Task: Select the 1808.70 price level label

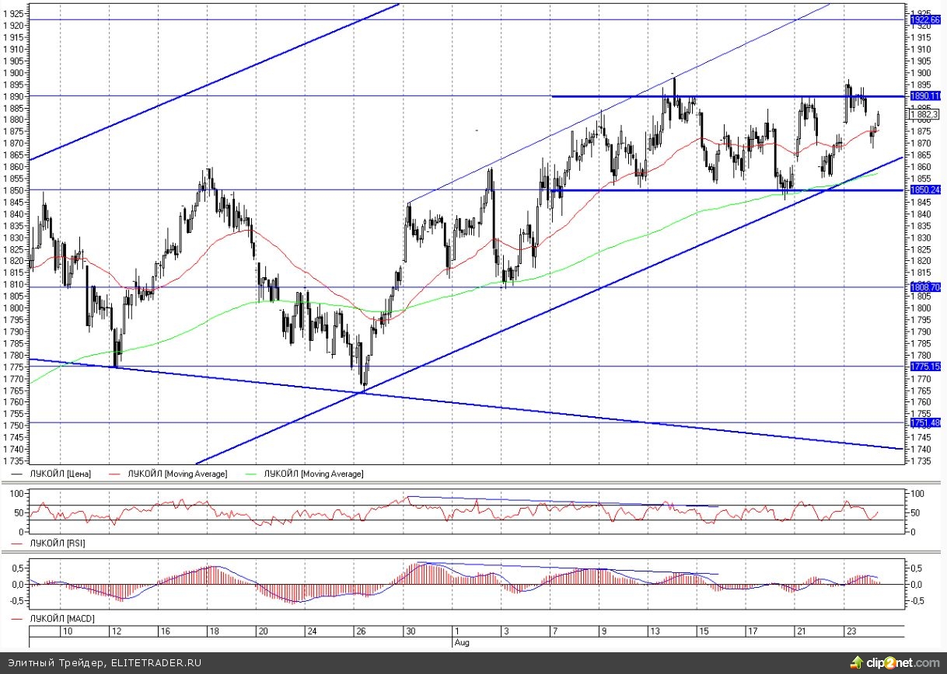Action: click(x=924, y=287)
